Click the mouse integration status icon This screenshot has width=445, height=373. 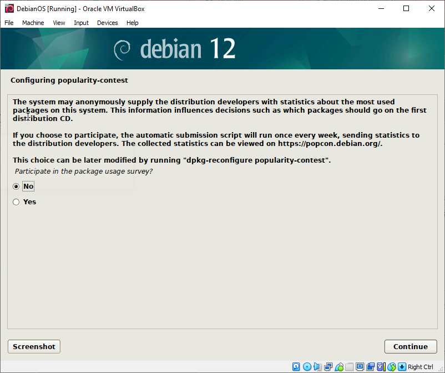pyautogui.click(x=392, y=367)
